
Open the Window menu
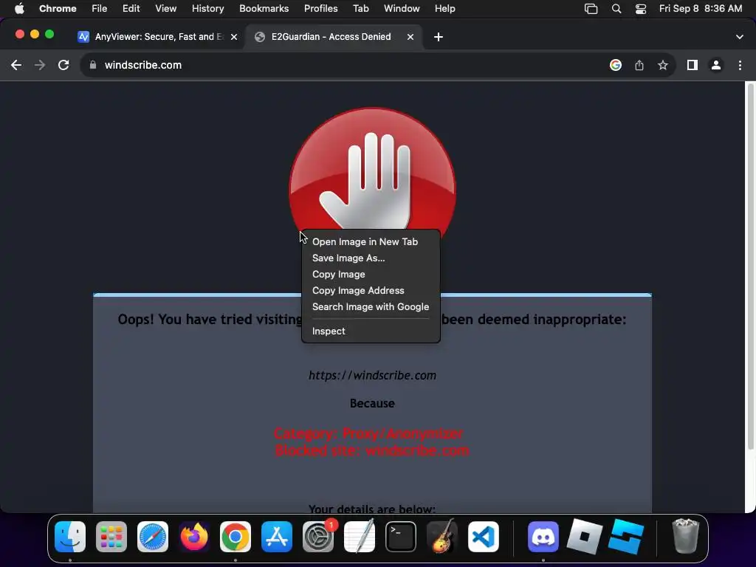pyautogui.click(x=402, y=9)
